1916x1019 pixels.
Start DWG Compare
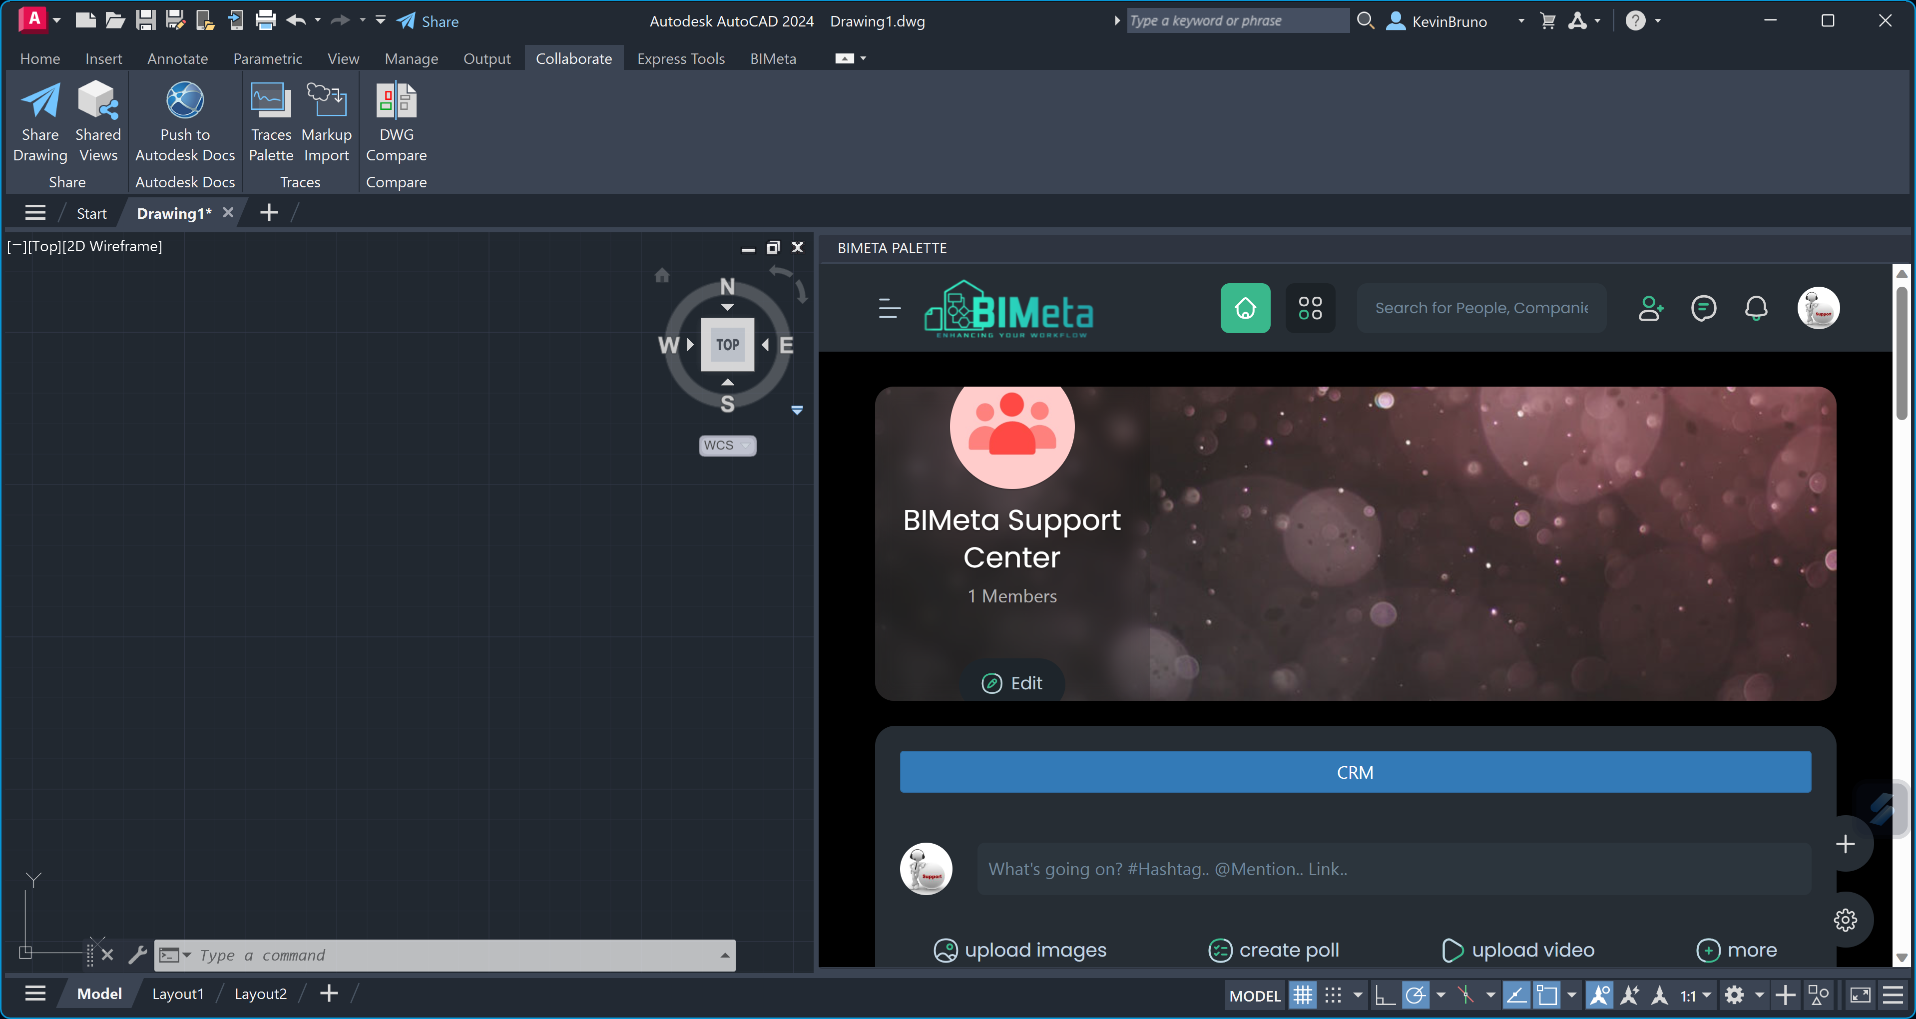pos(397,123)
